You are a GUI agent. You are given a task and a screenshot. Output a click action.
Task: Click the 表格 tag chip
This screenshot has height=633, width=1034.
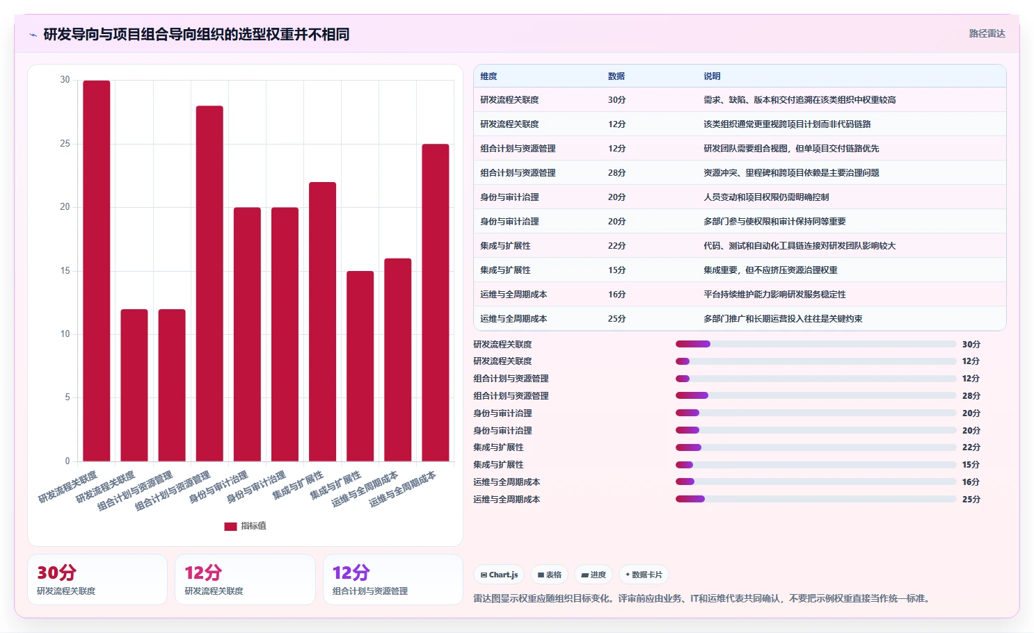tap(549, 575)
